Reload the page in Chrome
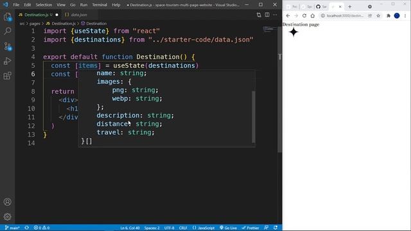411x231 pixels. click(x=304, y=15)
